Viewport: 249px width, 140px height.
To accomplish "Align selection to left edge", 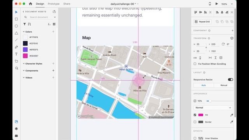I will (217, 12).
